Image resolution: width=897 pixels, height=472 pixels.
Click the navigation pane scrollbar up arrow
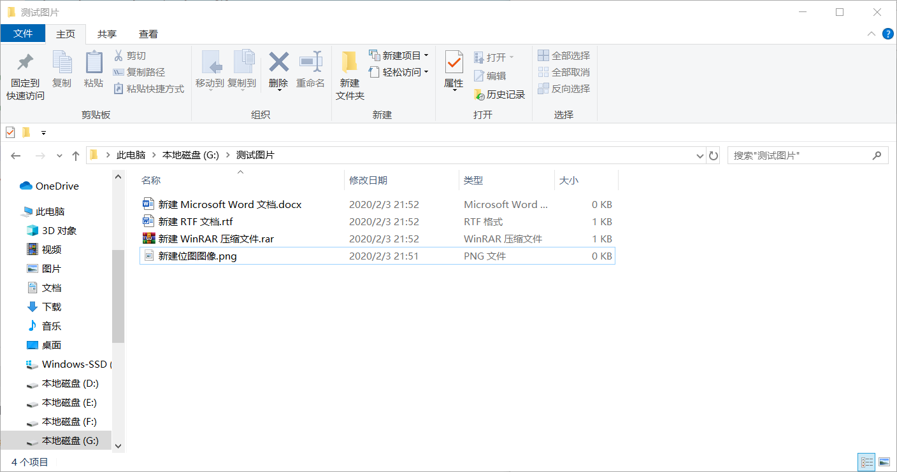coord(118,177)
